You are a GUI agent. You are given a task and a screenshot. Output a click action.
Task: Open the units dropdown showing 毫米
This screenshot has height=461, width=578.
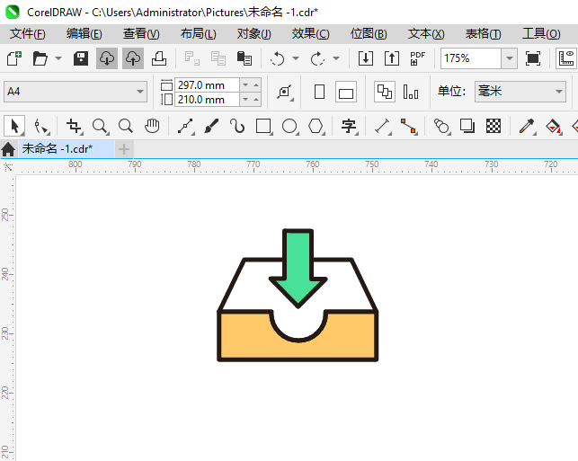[520, 92]
